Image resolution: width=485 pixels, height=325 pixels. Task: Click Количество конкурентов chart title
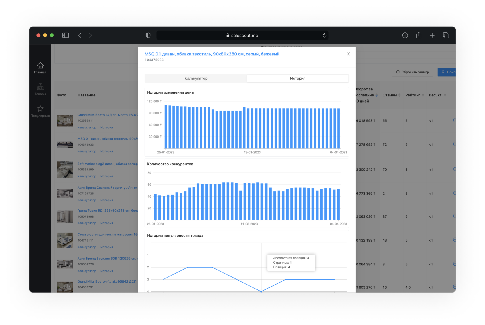click(x=170, y=164)
